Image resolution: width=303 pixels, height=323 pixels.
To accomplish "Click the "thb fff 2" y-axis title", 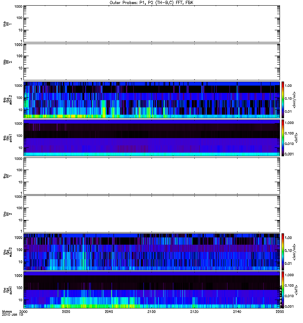I will point(7,62).
